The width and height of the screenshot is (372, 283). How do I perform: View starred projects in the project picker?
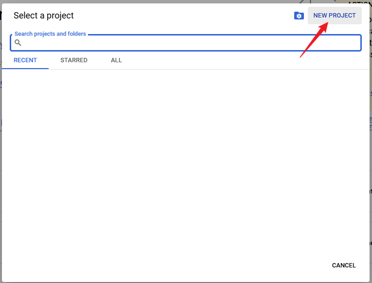point(74,60)
